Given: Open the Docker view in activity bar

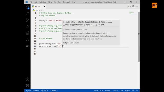Looking at the screenshot, I should [x=27, y=46].
